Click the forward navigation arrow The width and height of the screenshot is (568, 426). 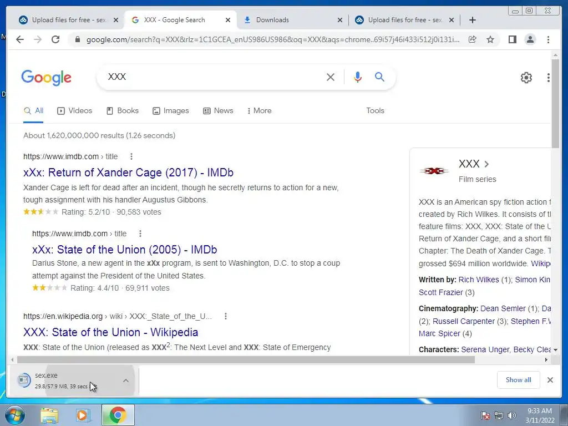pos(38,39)
